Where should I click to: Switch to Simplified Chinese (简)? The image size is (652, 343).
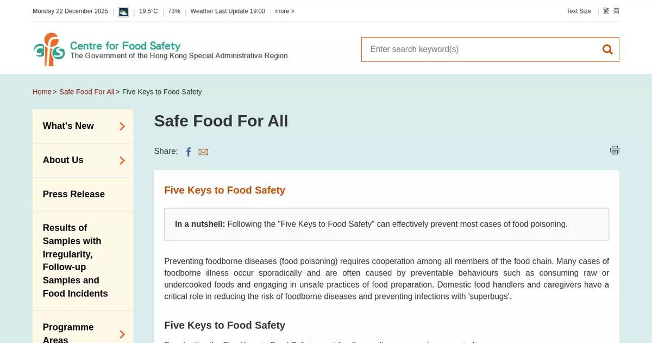click(616, 11)
